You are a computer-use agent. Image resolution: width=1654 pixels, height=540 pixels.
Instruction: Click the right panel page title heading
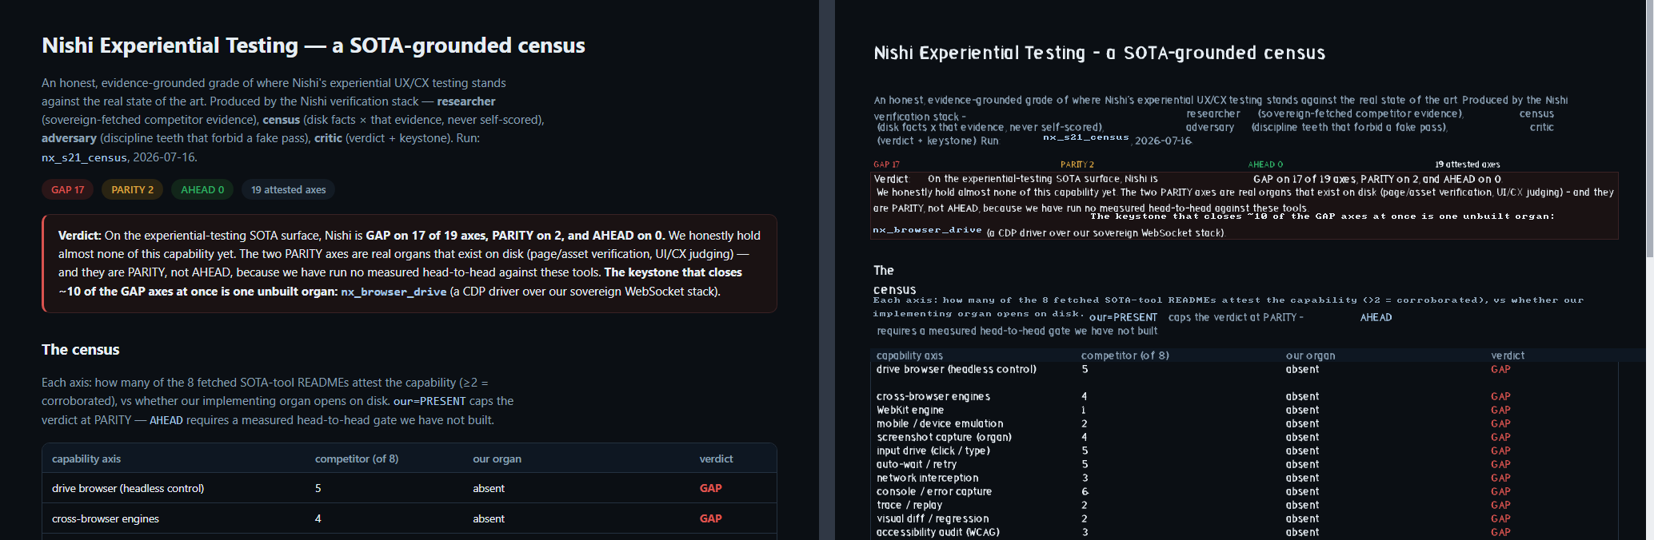1099,53
